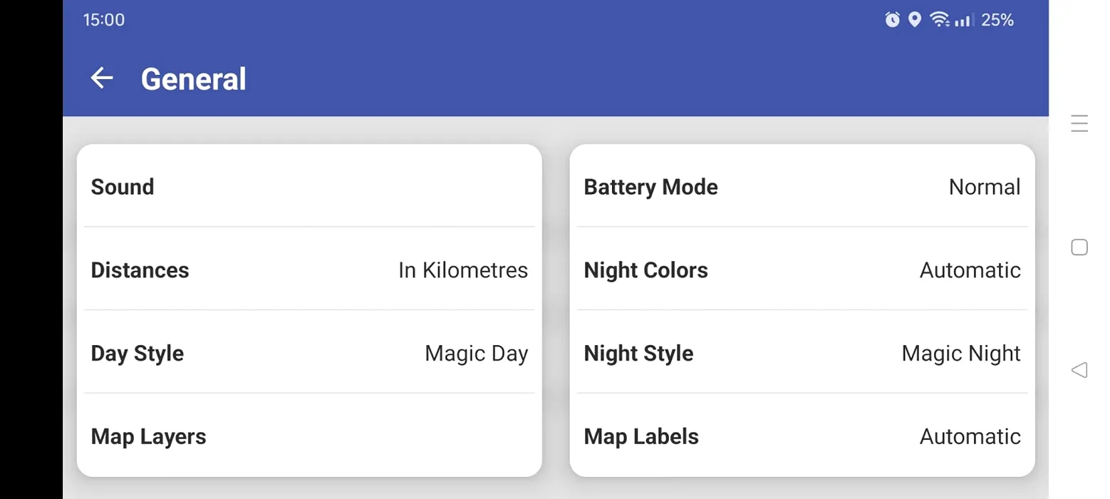
Task: Tap the location pin status icon
Action: [x=915, y=20]
